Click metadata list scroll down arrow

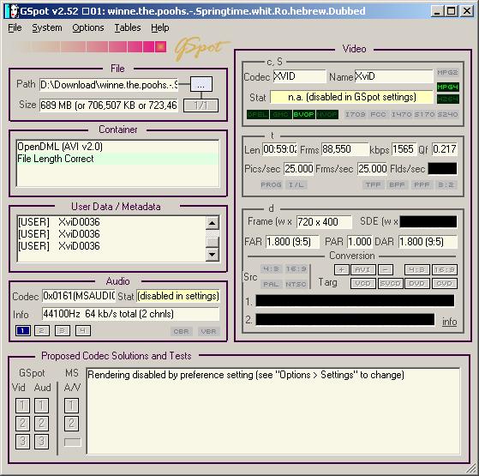(x=212, y=255)
